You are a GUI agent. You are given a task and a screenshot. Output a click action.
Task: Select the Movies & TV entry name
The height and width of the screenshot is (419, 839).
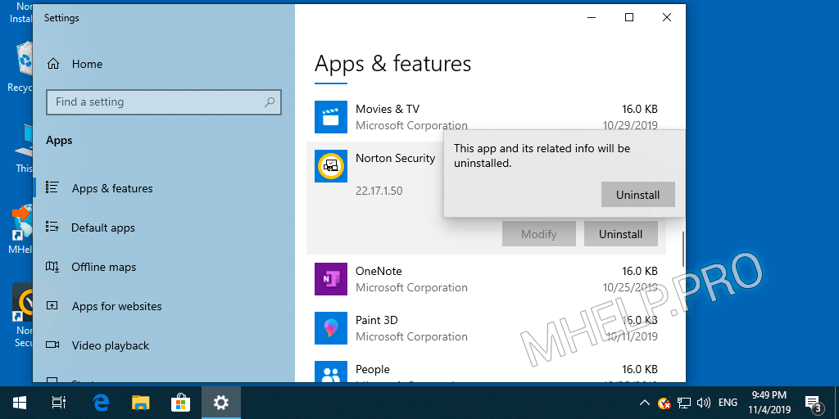point(388,109)
